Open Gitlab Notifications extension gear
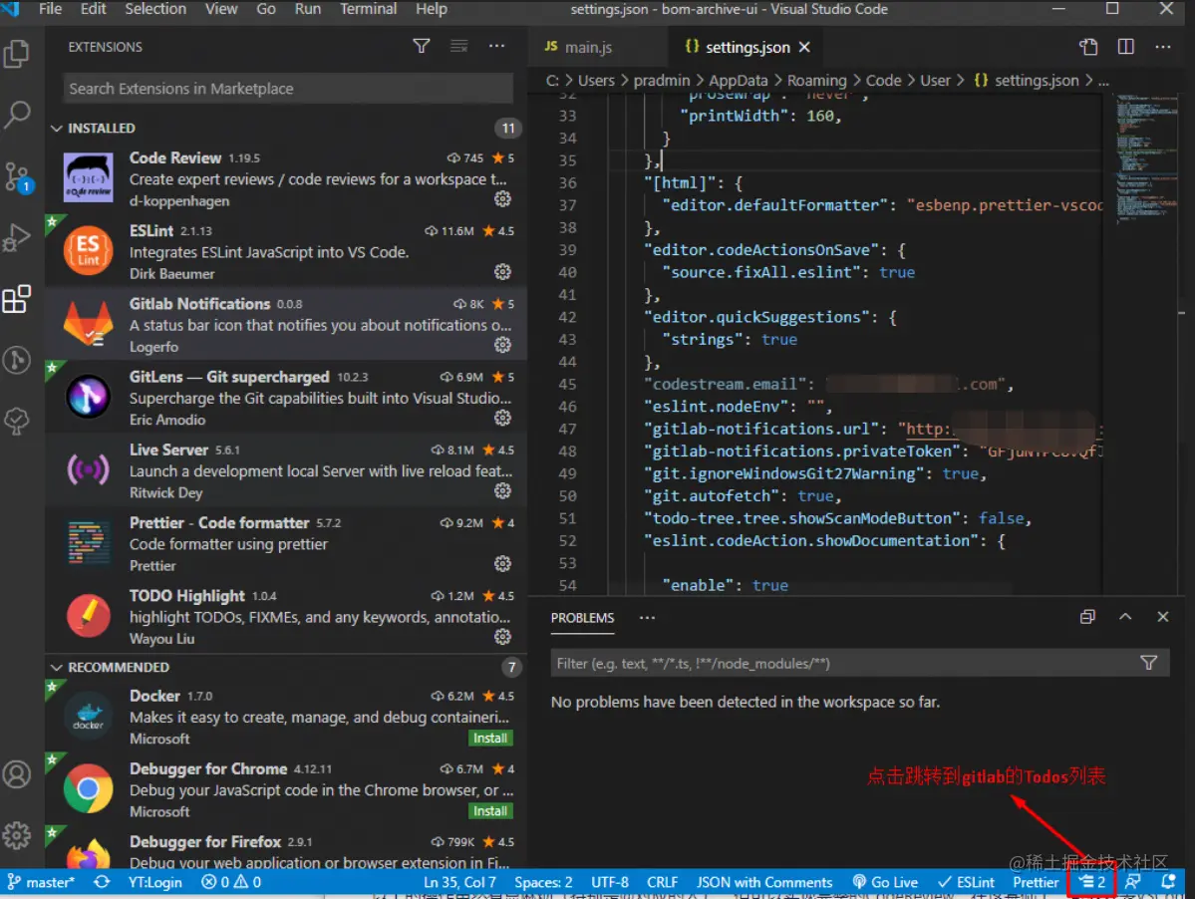 tap(502, 345)
